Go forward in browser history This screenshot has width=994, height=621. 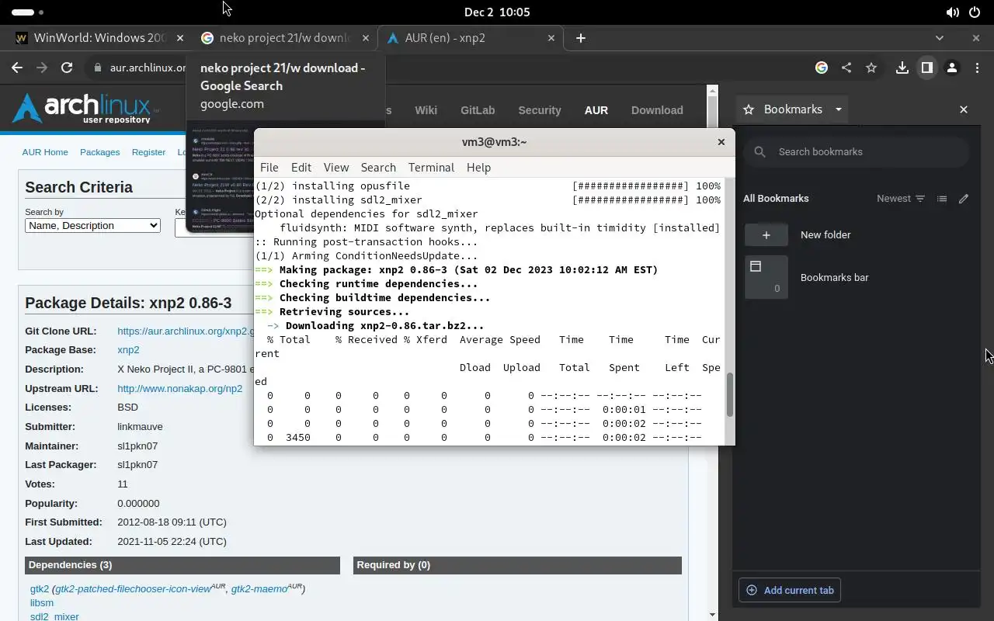point(42,68)
